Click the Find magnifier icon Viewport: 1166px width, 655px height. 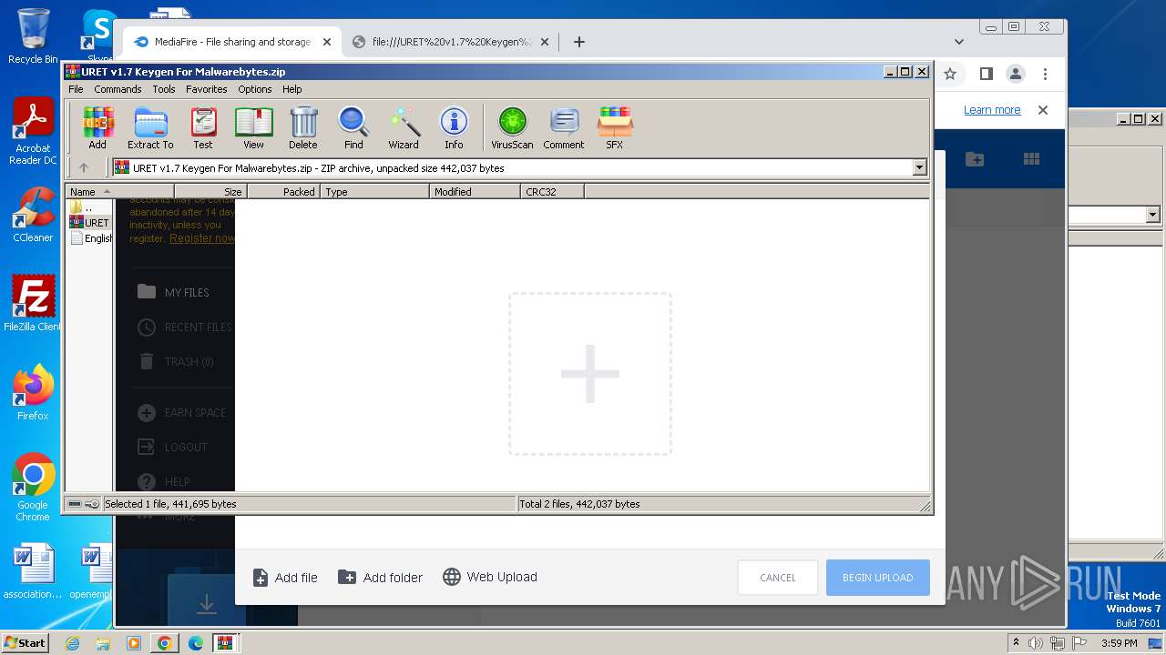[353, 127]
